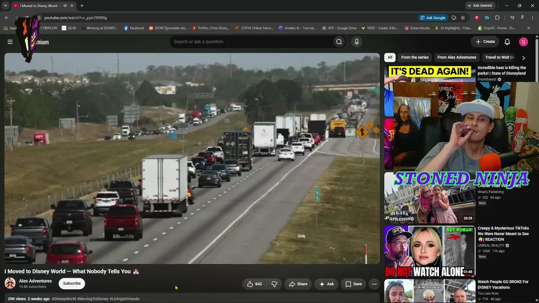The height and width of the screenshot is (303, 539).
Task: Click the YouTube search magnifier button
Action: pos(339,42)
